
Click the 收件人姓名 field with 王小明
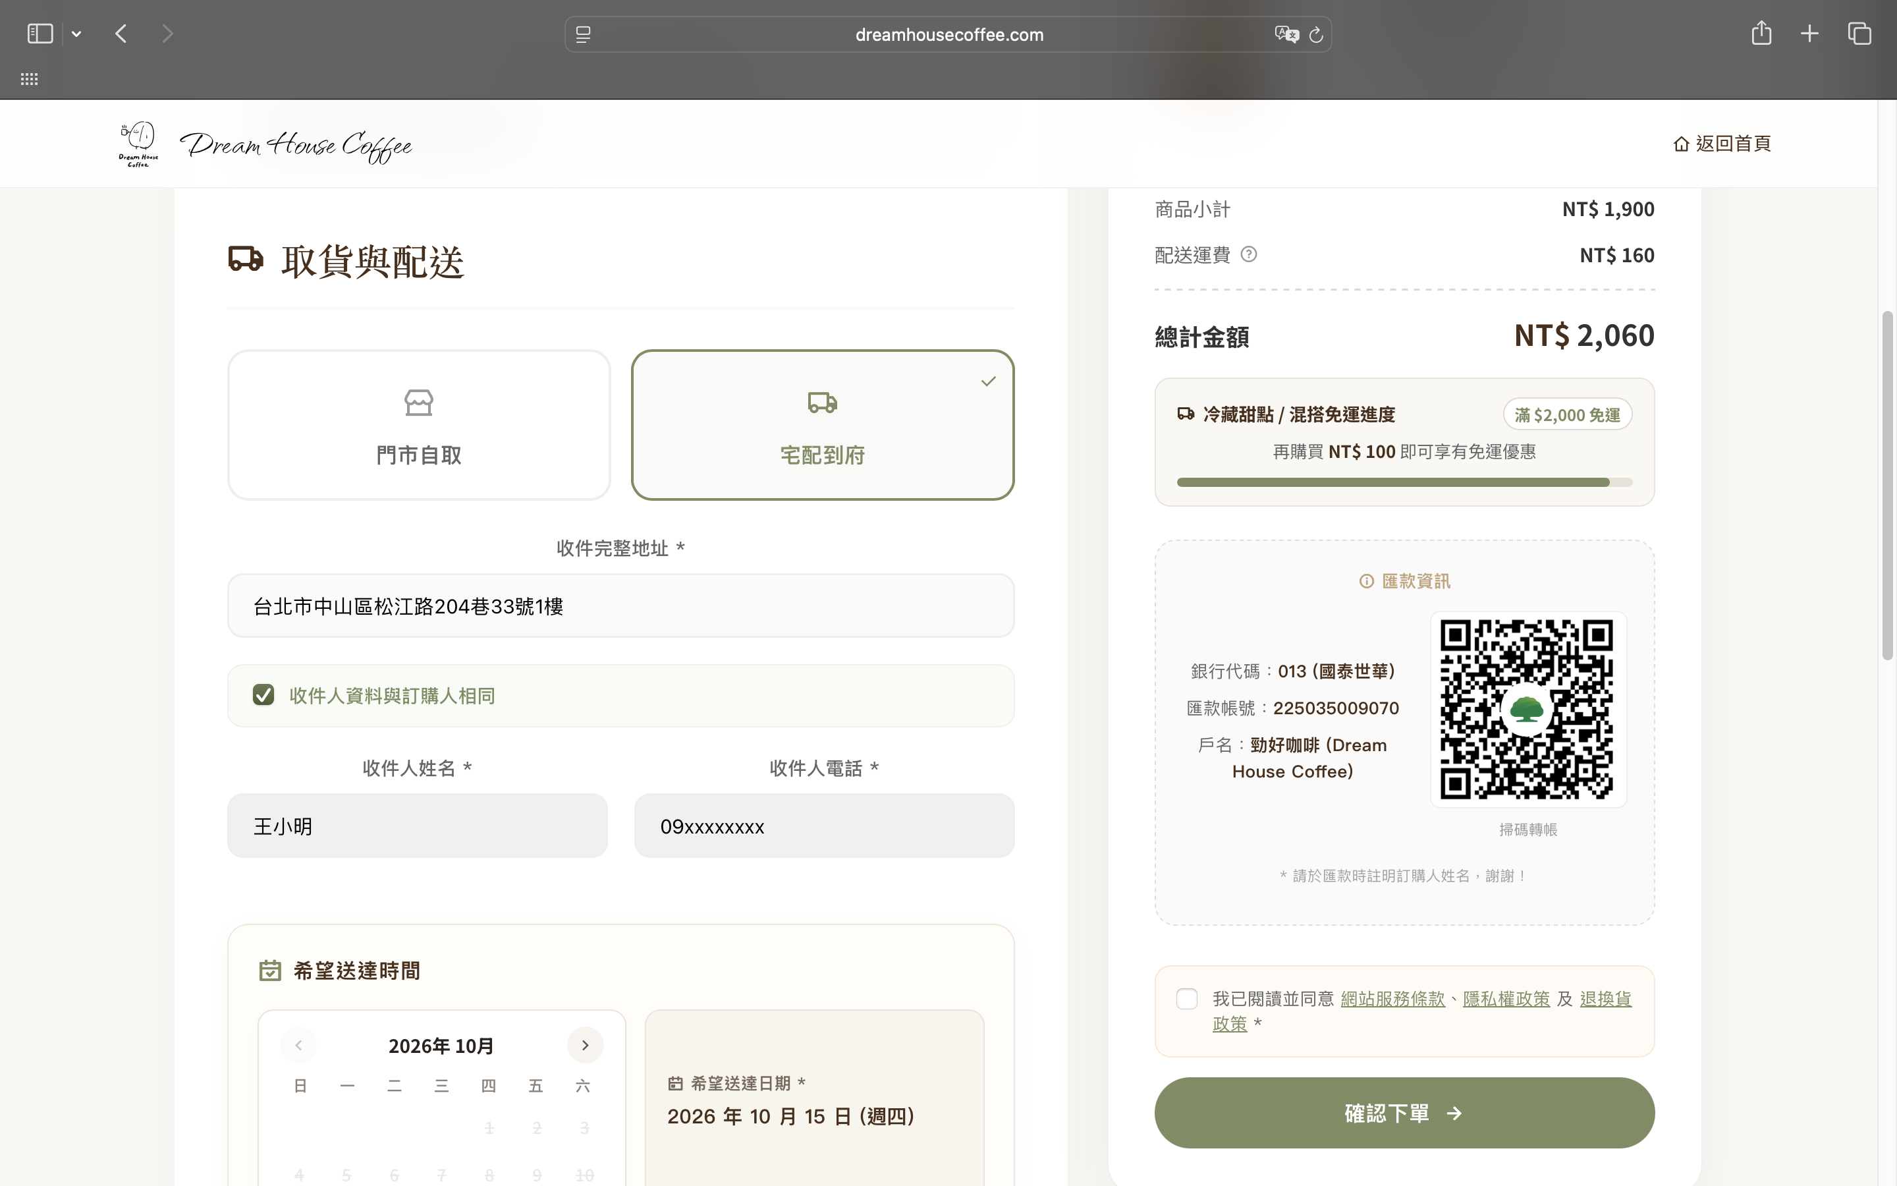click(417, 826)
